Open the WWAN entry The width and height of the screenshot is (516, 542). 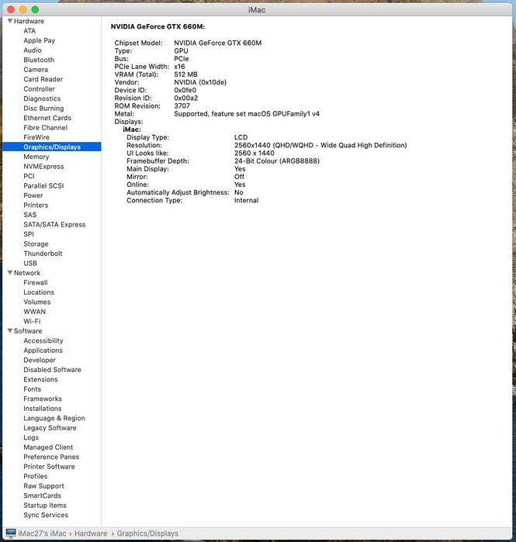click(x=35, y=312)
